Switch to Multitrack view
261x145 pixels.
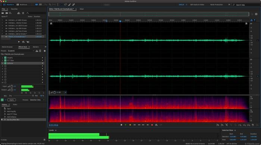pos(22,4)
